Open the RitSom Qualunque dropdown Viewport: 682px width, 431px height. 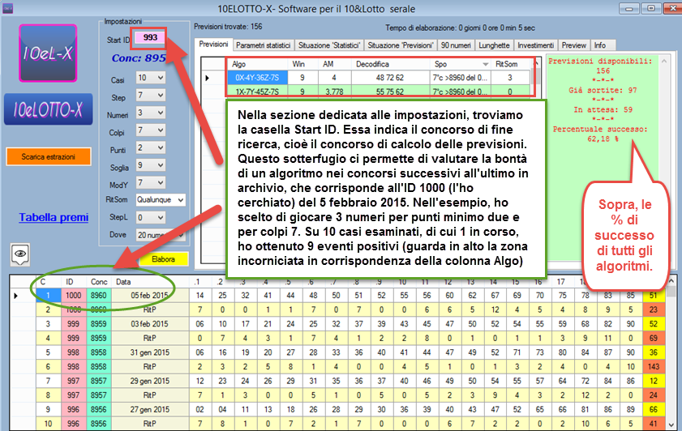point(161,200)
